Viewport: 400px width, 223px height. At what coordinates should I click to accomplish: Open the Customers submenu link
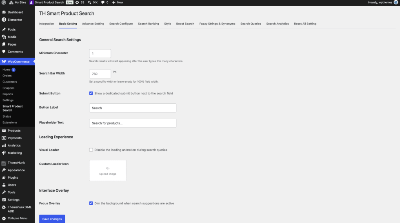point(10,82)
